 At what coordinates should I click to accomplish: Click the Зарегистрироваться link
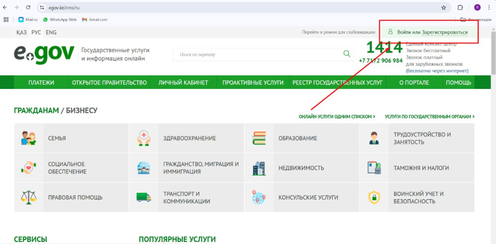[445, 32]
